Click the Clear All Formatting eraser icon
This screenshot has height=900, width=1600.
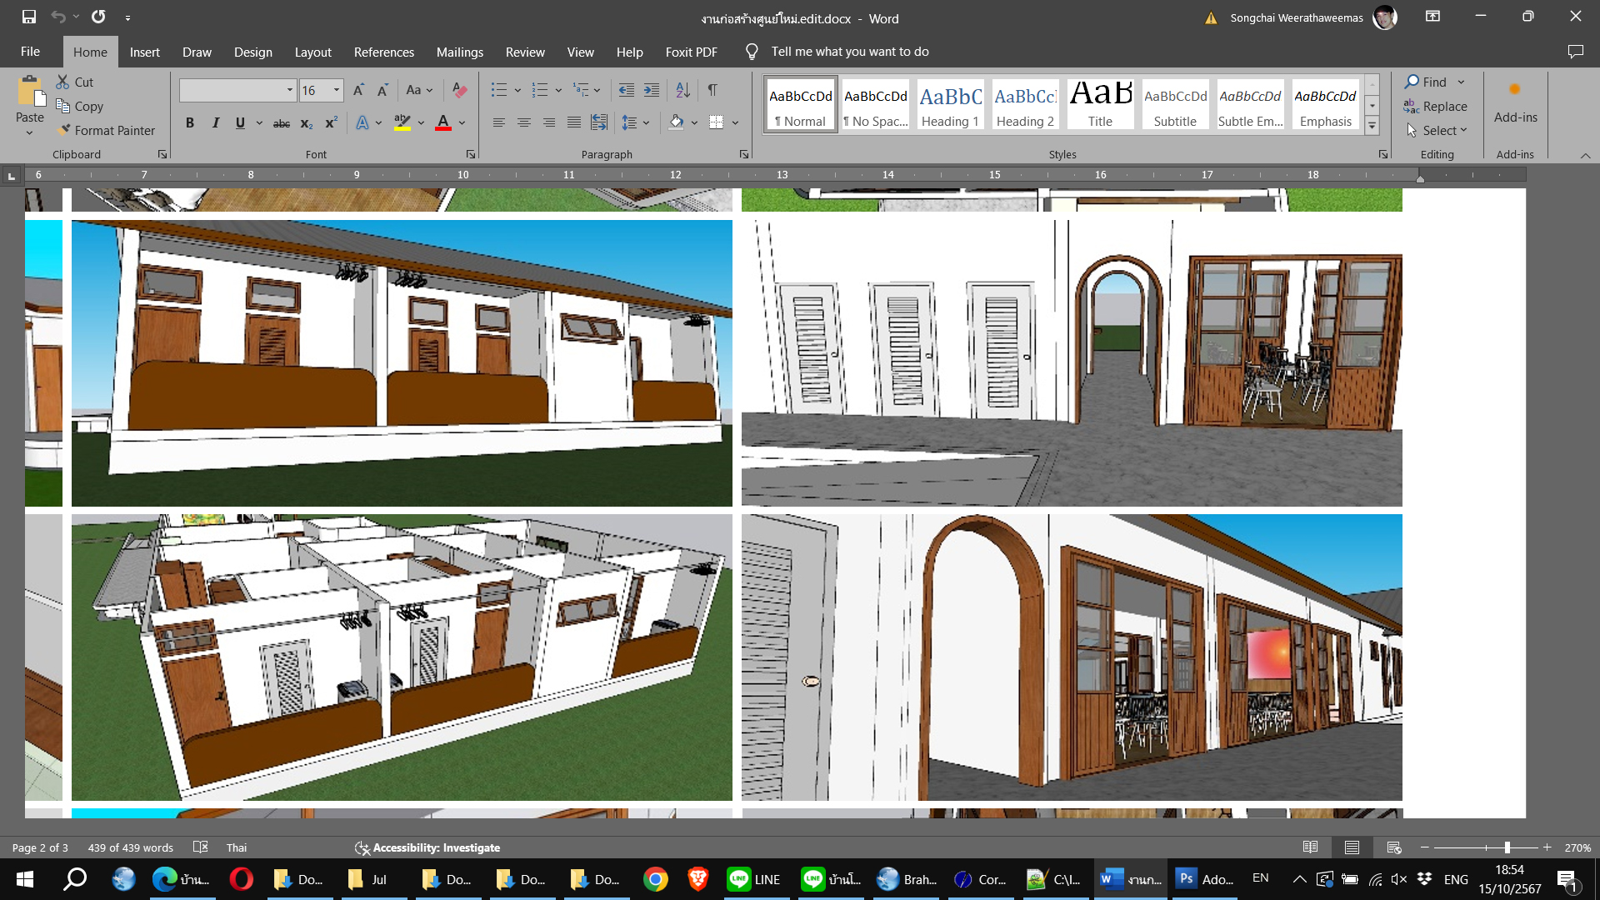point(459,90)
